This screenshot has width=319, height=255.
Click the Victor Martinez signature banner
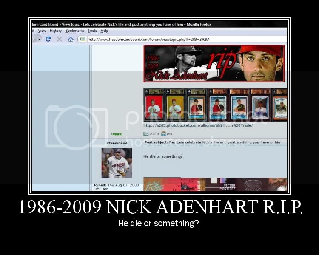pos(215,184)
